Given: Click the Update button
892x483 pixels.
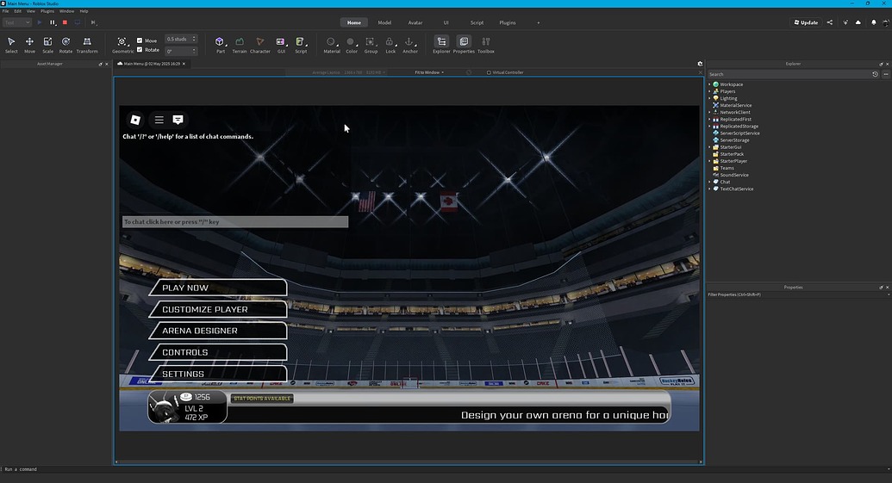Looking at the screenshot, I should (806, 22).
